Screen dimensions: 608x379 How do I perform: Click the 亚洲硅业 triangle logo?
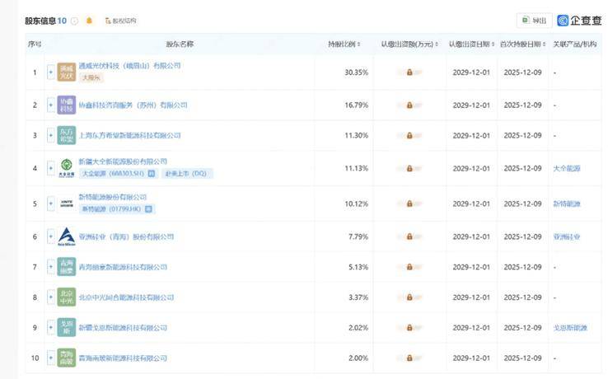67,236
